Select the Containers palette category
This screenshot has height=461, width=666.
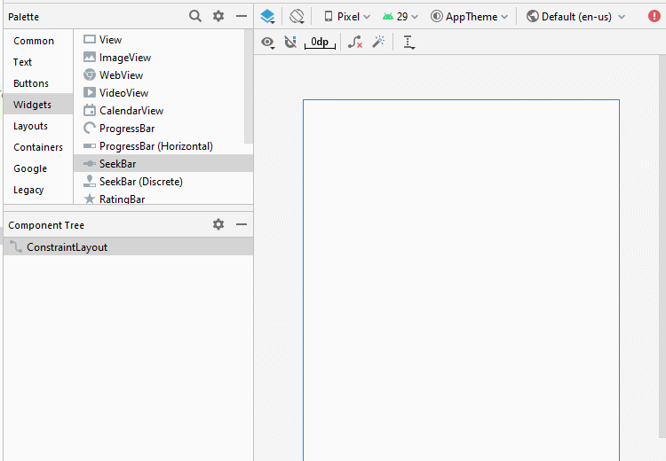click(x=38, y=147)
